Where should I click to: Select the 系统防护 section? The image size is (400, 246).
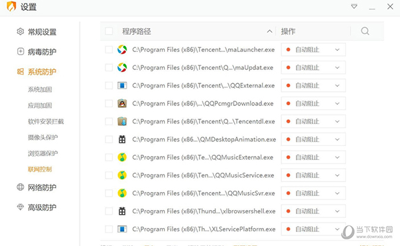click(x=42, y=72)
